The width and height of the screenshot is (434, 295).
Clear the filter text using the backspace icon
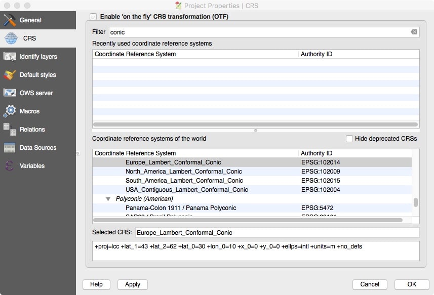click(414, 31)
